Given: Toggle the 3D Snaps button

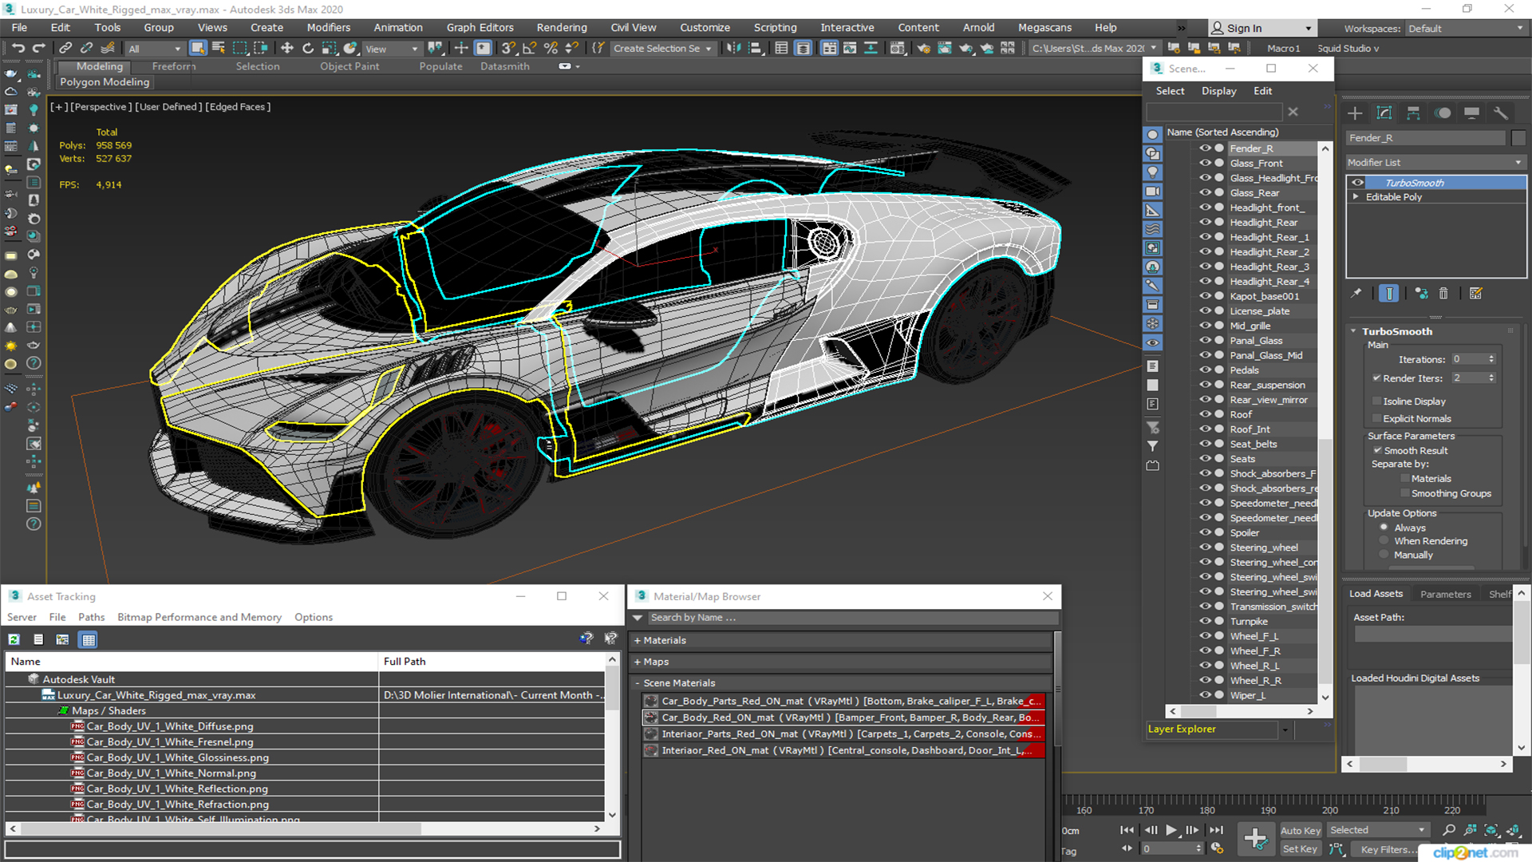Looking at the screenshot, I should click(x=508, y=49).
